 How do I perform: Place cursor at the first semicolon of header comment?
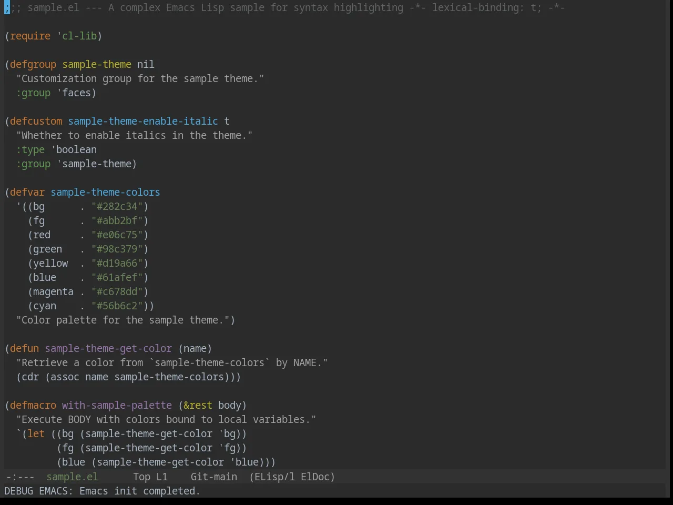pyautogui.click(x=7, y=7)
